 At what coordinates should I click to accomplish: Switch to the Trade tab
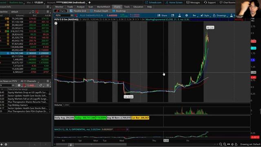(x=70, y=7)
